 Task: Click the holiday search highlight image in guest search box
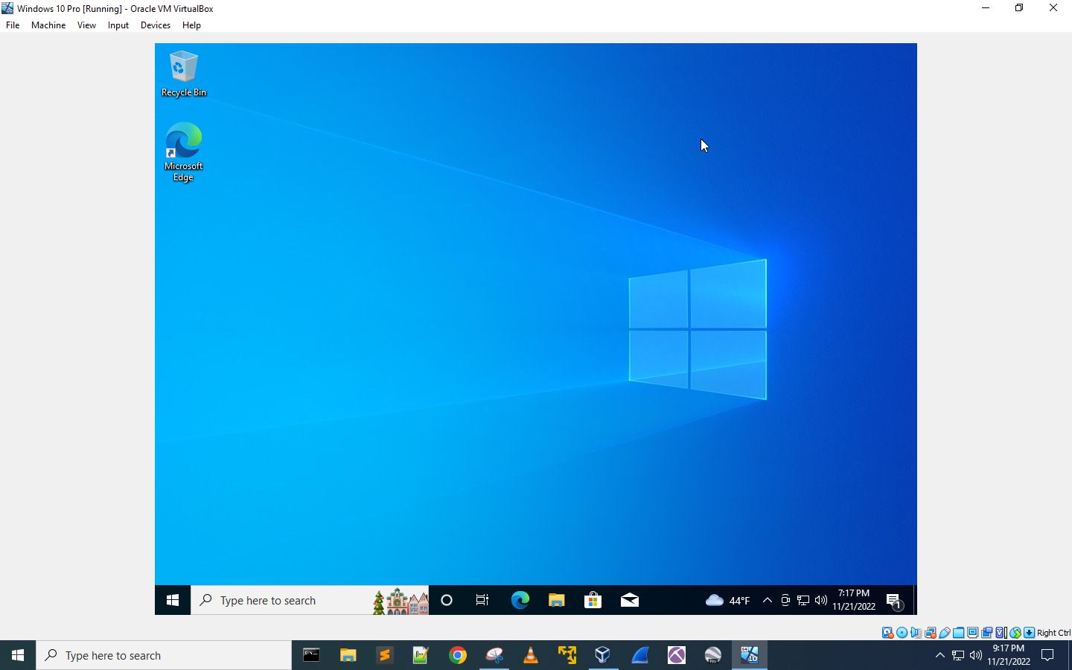tap(401, 601)
